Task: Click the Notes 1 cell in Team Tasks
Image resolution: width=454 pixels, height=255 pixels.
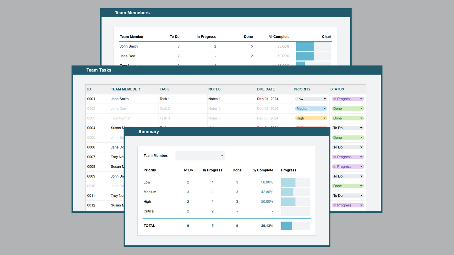Action: tap(214, 99)
